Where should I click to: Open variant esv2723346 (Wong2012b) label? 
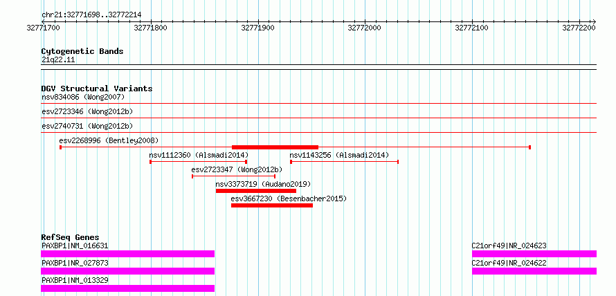(87, 111)
